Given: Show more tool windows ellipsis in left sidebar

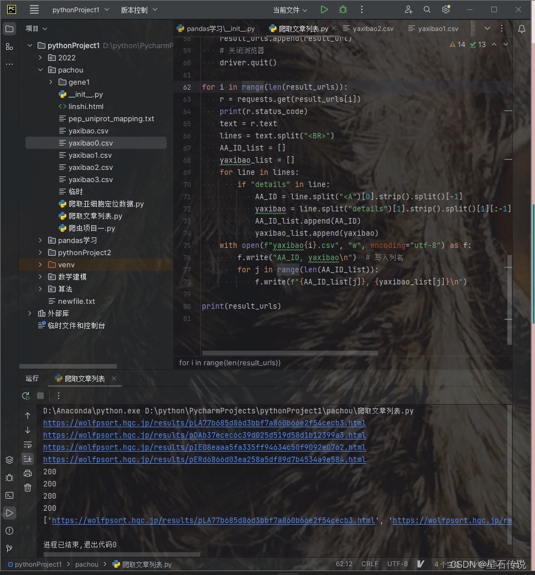Looking at the screenshot, I should point(9,64).
